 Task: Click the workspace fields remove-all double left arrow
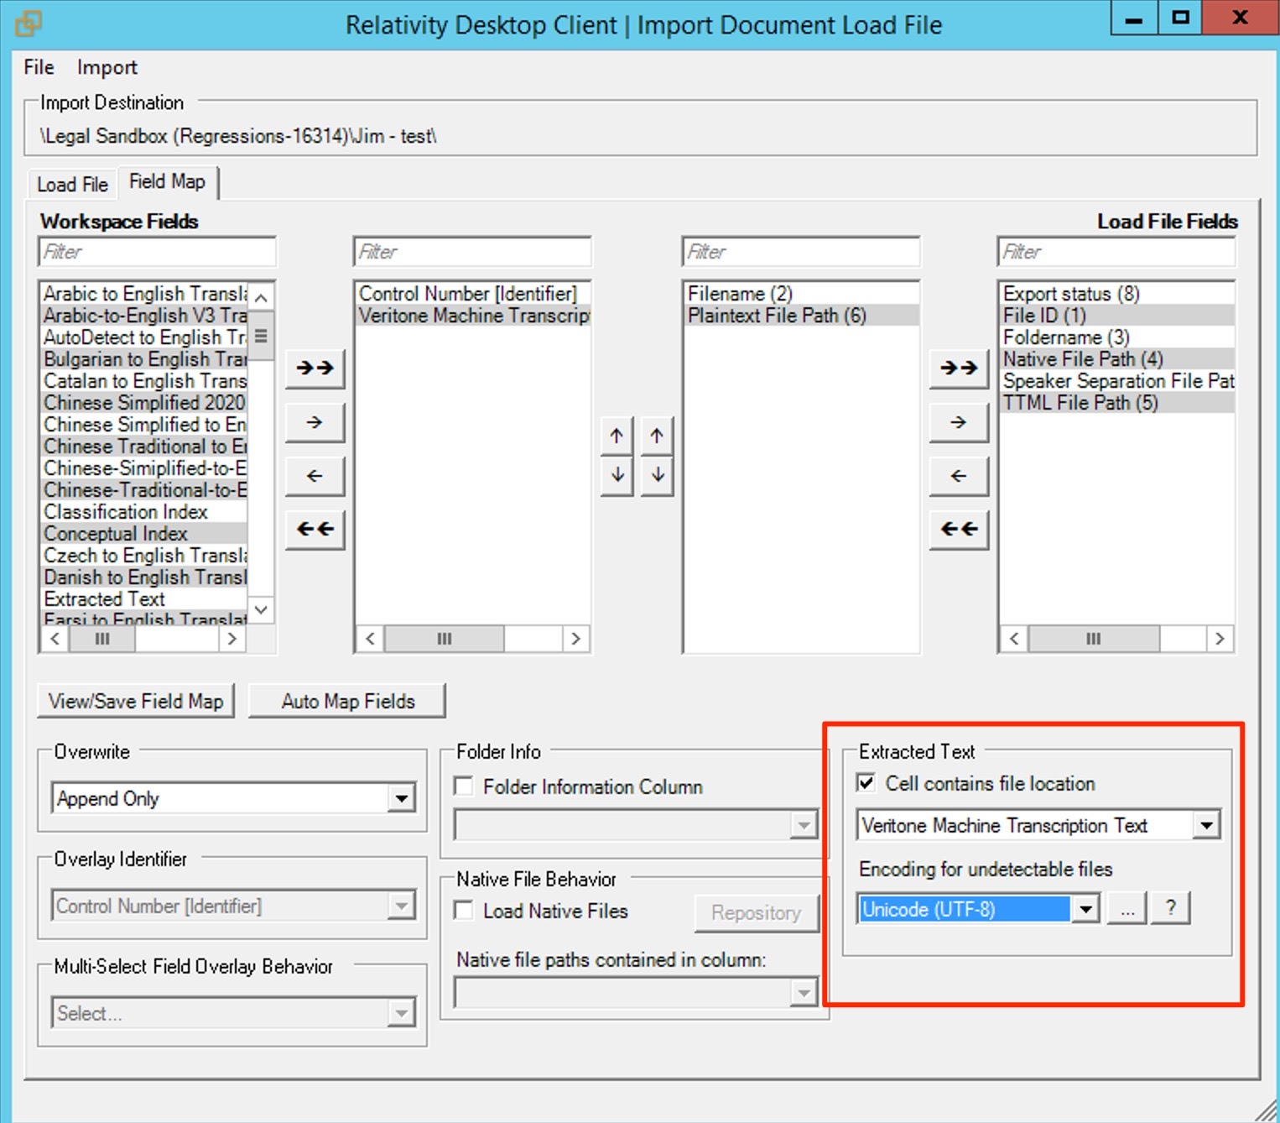tap(315, 530)
